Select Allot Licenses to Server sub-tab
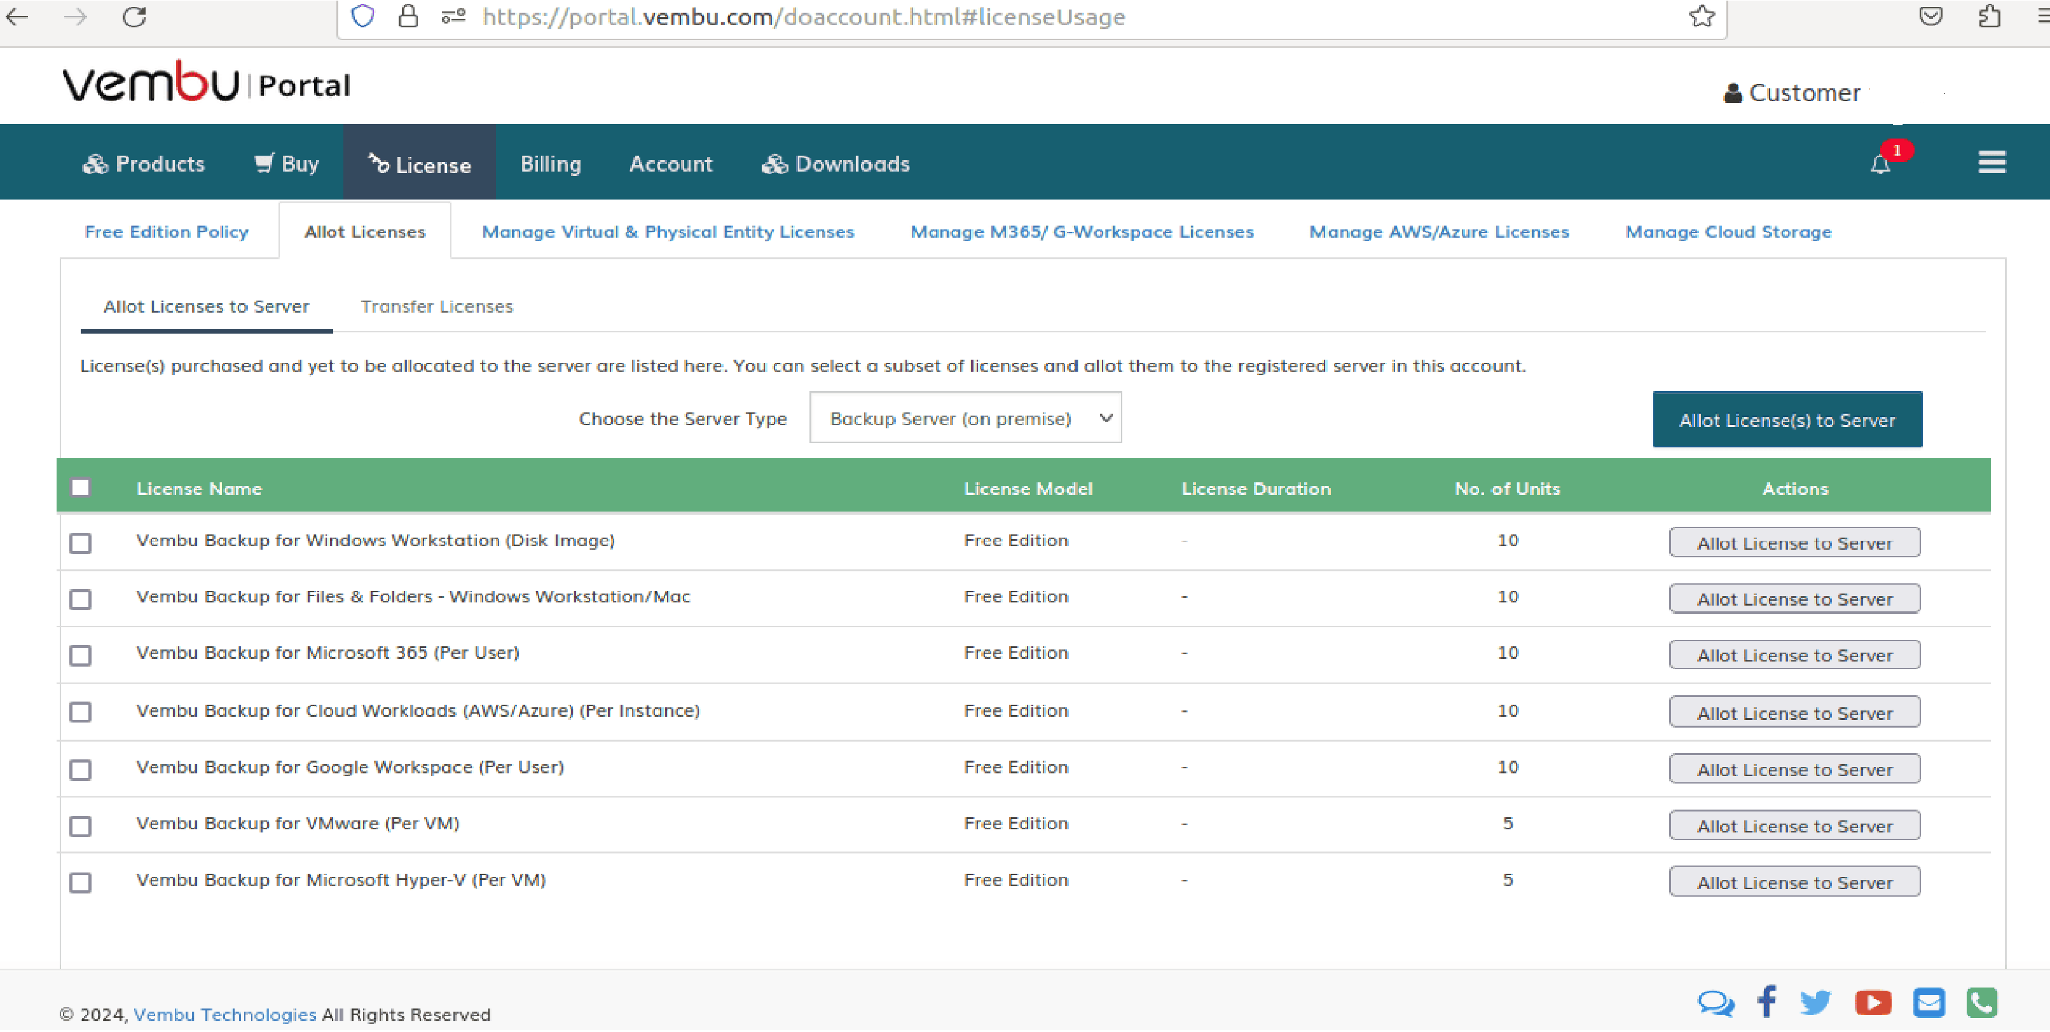Screen dimensions: 2050x1032 pos(206,306)
